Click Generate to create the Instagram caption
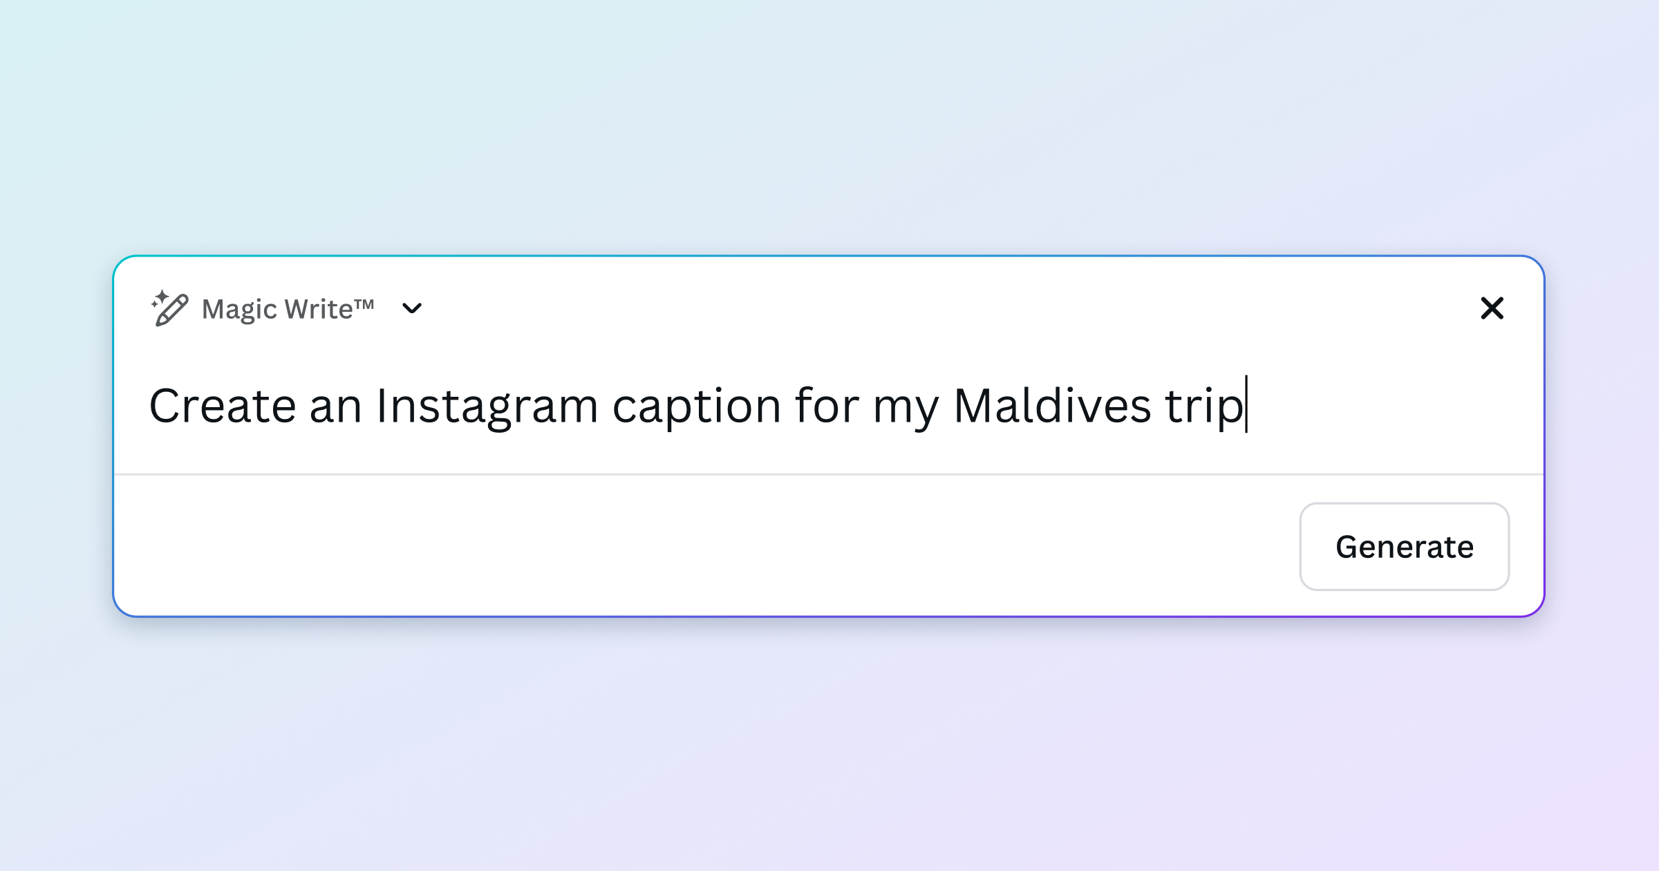 (x=1404, y=547)
